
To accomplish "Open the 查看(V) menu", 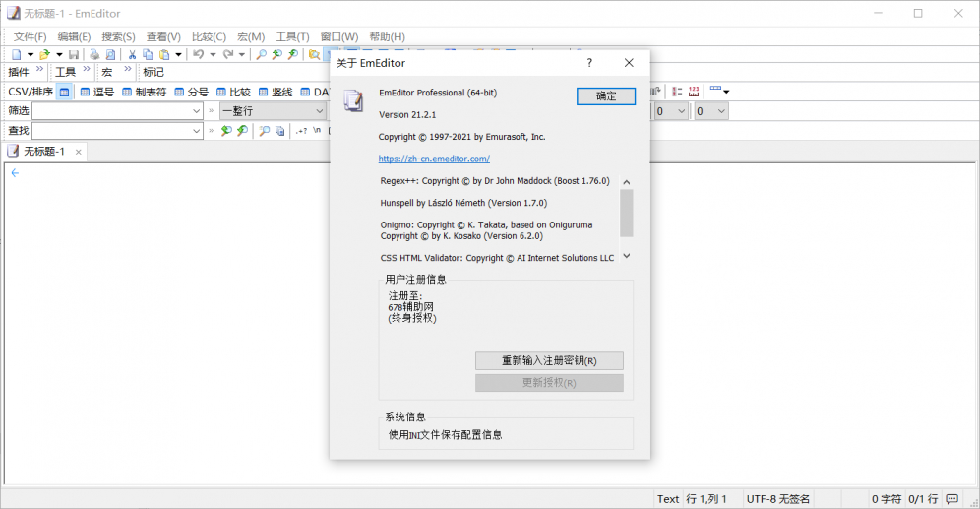I will point(163,36).
